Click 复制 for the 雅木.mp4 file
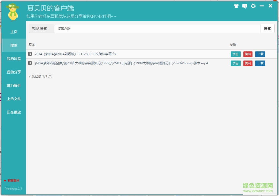Viewport: 279px width, 196px height. click(x=248, y=63)
